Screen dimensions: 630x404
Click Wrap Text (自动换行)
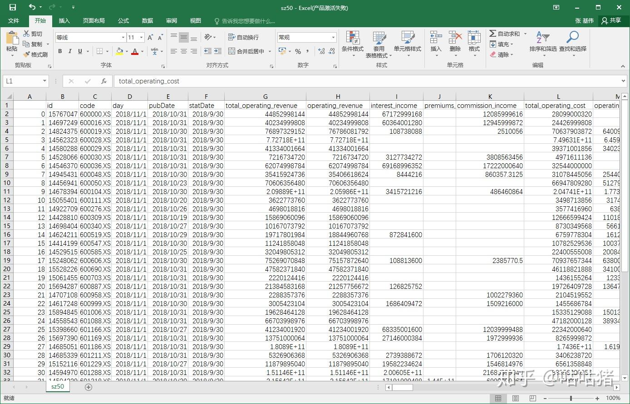(243, 37)
